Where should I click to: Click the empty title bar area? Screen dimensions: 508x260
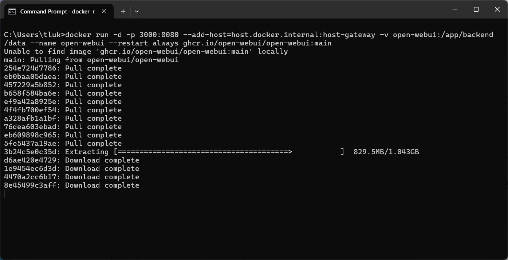click(291, 9)
